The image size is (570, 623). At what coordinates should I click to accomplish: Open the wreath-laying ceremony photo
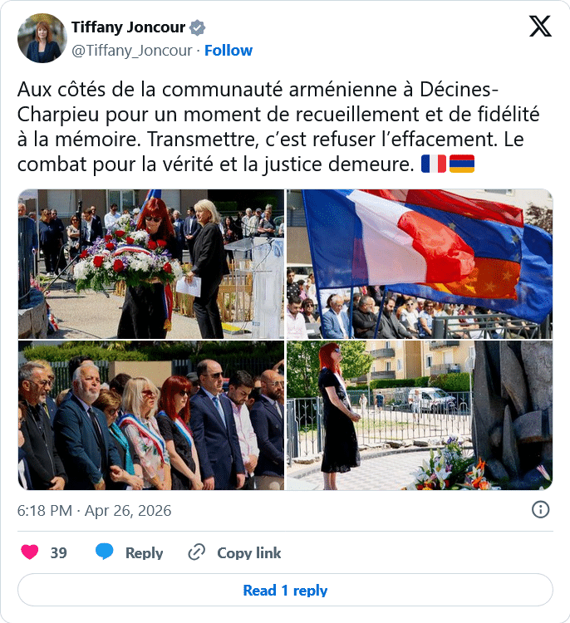point(151,264)
